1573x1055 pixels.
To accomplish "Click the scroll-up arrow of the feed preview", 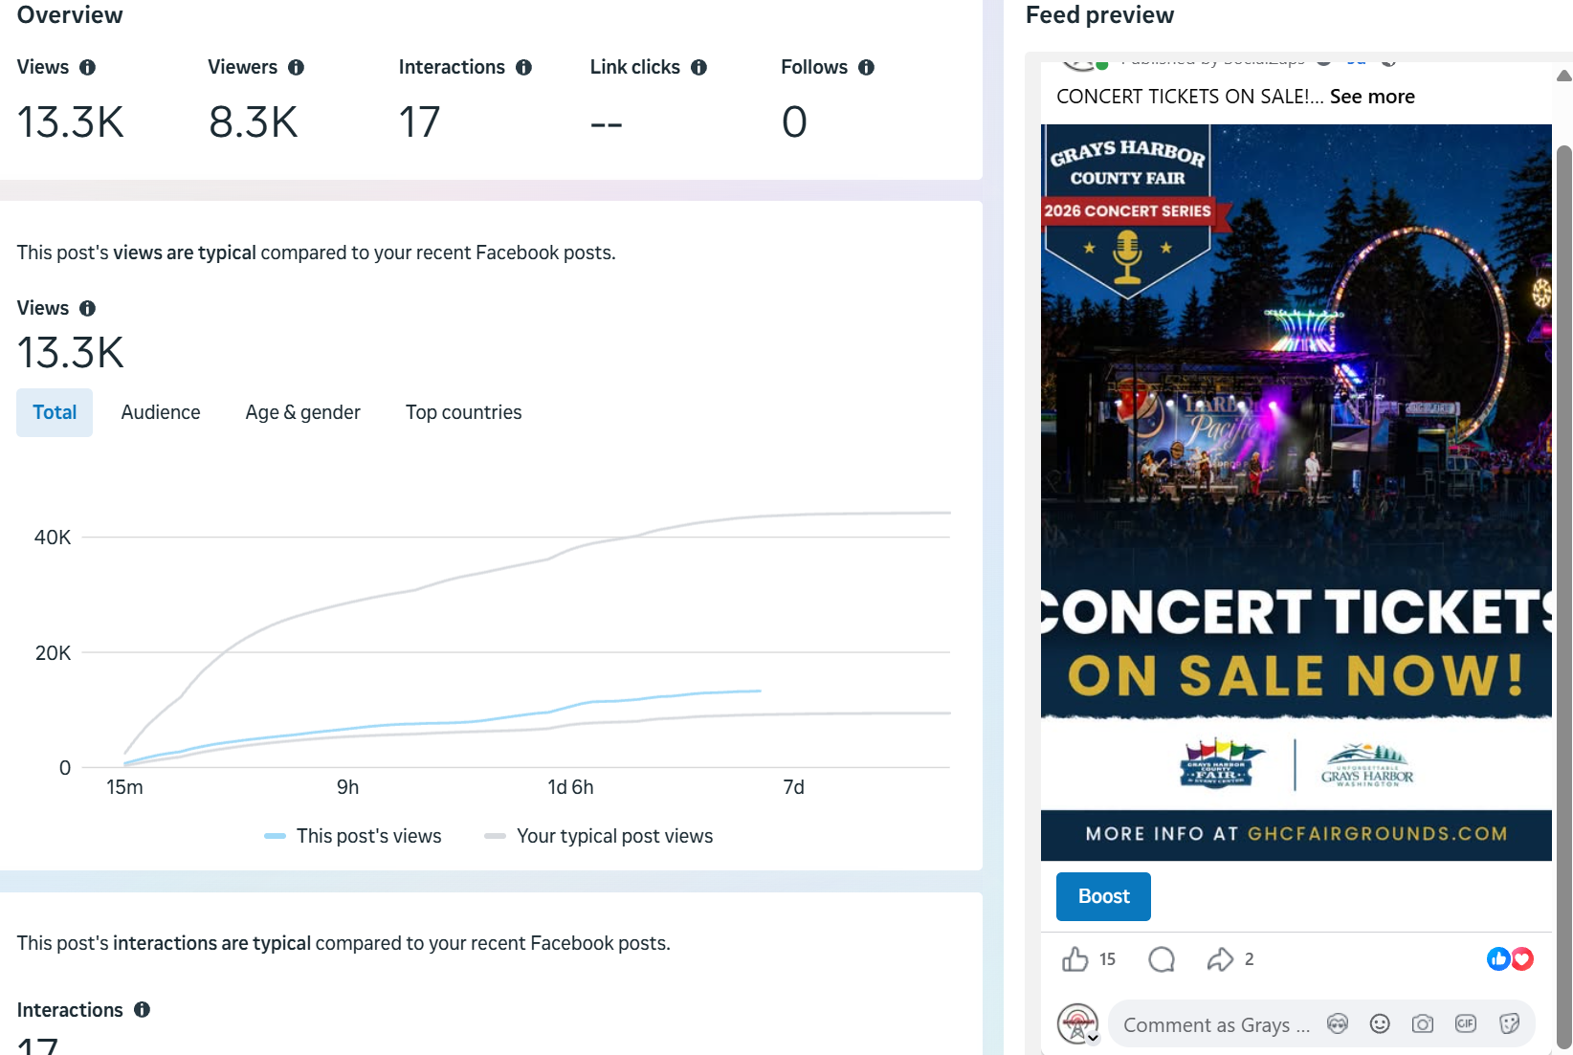I will 1564,76.
